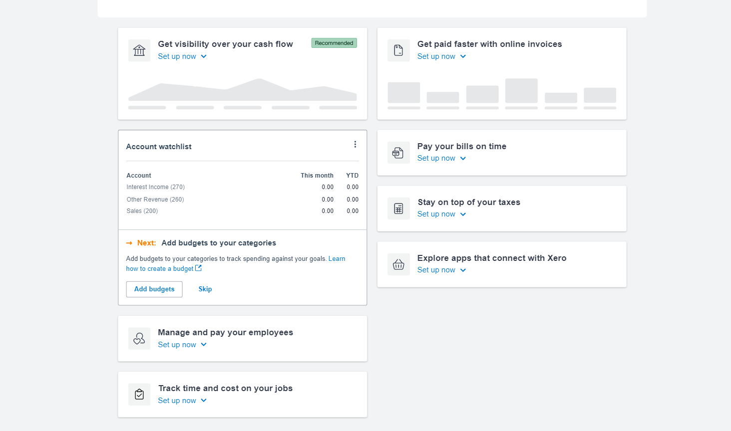Click the bills icon next to Pay your bills
The image size is (731, 431).
coord(398,153)
